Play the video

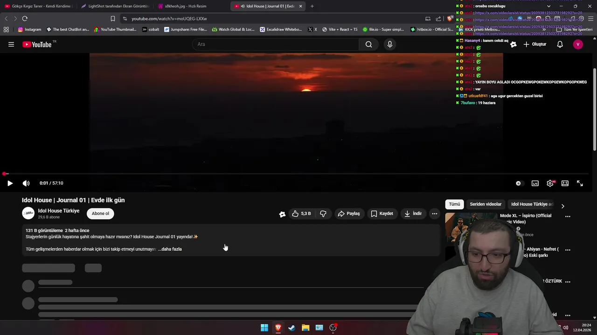(x=10, y=183)
